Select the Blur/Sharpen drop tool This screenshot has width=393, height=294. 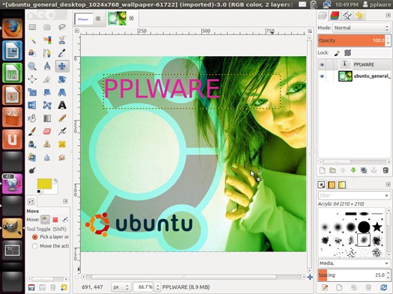coord(47,158)
